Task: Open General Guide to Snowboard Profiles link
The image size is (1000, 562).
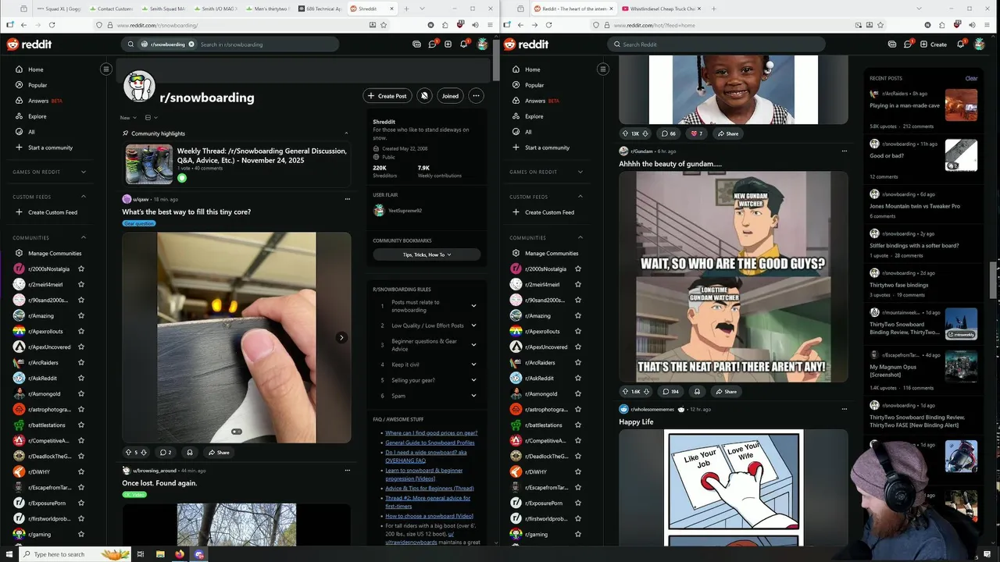Action: [430, 443]
